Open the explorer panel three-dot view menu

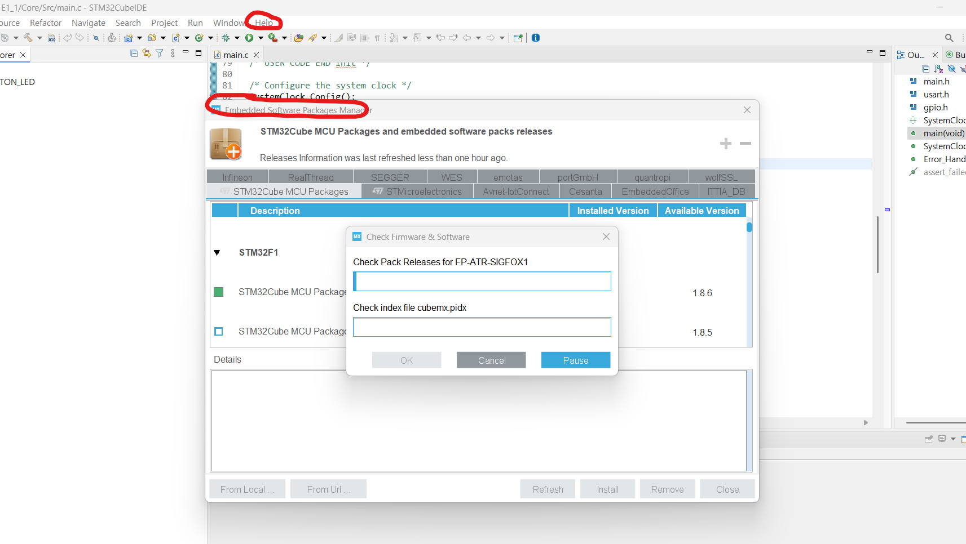(x=173, y=53)
